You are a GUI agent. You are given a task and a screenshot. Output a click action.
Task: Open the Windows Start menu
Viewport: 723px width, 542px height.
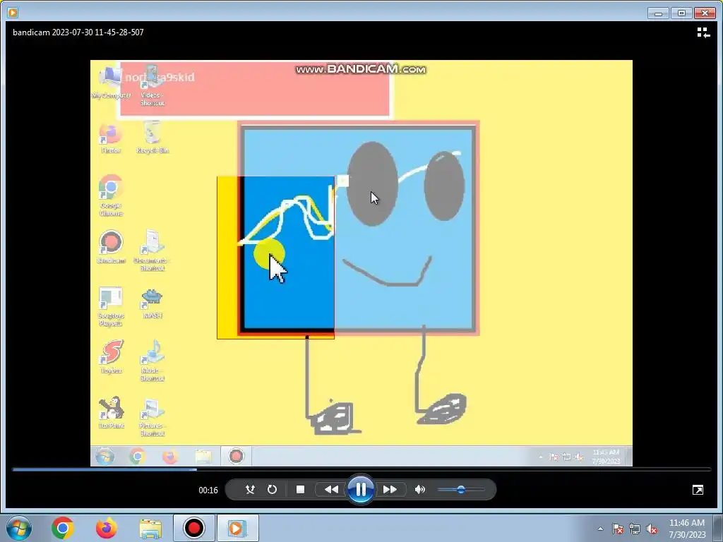click(18, 528)
